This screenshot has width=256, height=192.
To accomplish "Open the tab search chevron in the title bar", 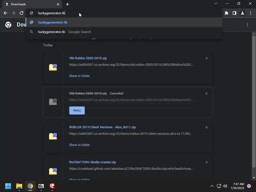I will pyautogui.click(x=216, y=3).
